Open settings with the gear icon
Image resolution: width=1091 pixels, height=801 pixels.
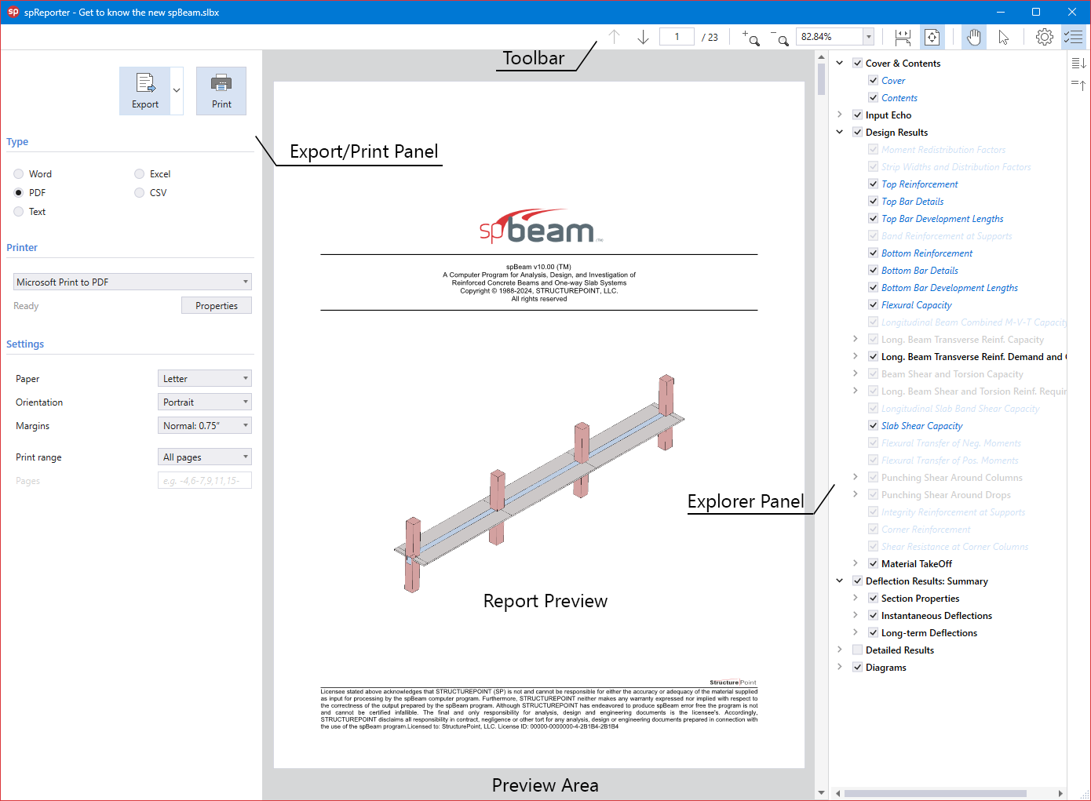click(x=1044, y=37)
